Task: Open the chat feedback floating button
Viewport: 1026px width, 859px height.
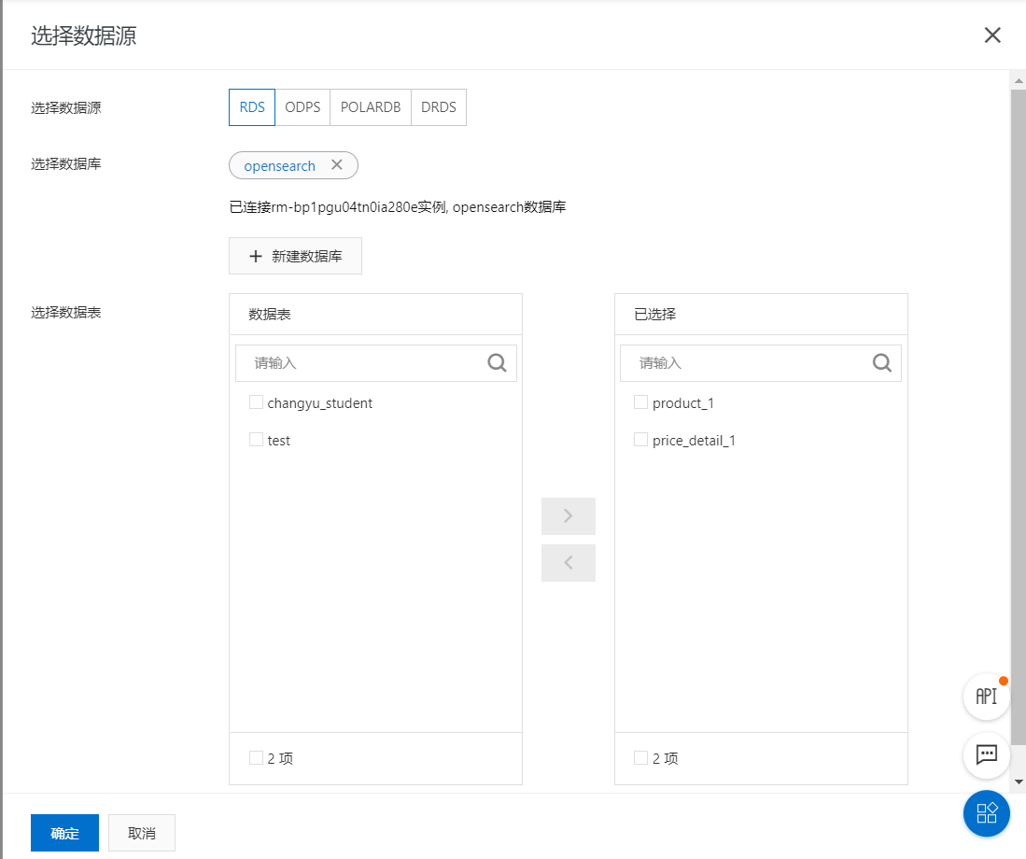Action: 986,754
